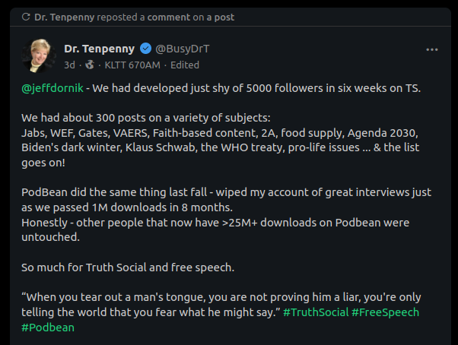
Task: Open the #FreeSpeech hashtag
Action: 385,312
